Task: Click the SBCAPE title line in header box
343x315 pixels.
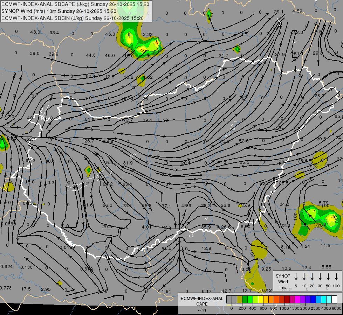Action: (x=75, y=4)
